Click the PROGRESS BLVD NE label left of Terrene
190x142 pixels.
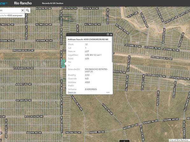coord(23,50)
